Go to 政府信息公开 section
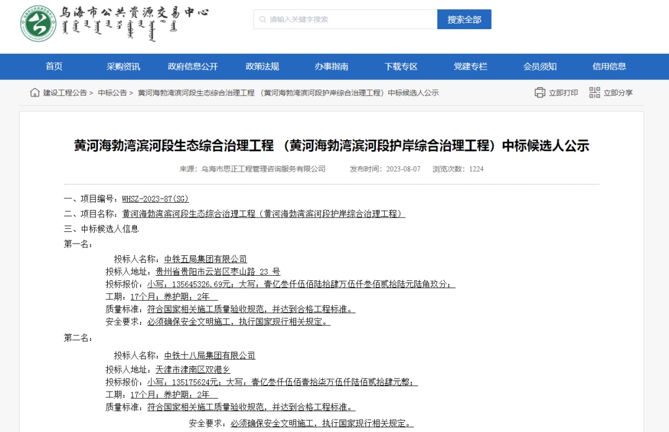 (193, 67)
